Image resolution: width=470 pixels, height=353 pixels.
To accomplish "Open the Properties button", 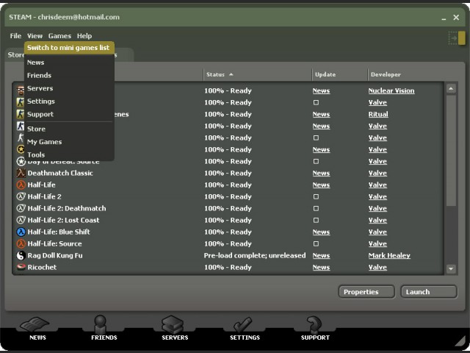I will [366, 292].
